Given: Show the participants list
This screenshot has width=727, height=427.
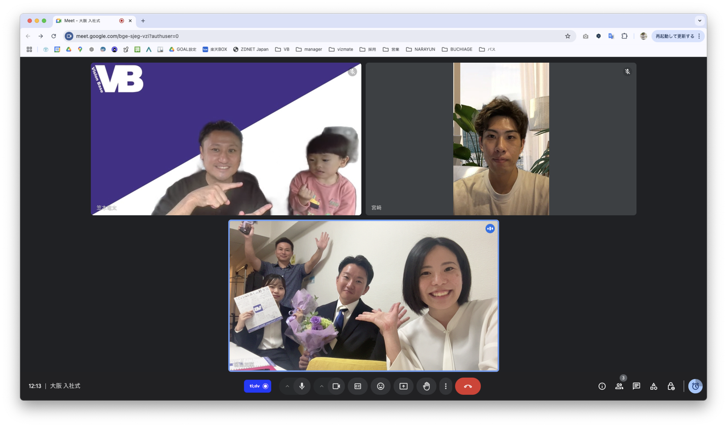Looking at the screenshot, I should tap(619, 386).
